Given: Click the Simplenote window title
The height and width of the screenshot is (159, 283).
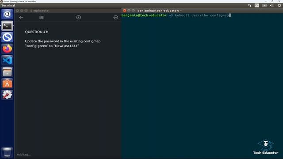Looking at the screenshot, I should [x=39, y=11].
